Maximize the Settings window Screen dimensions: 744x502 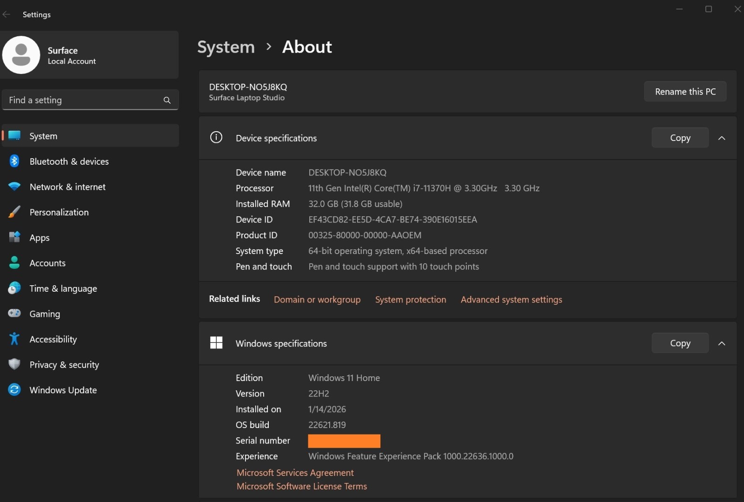(709, 9)
